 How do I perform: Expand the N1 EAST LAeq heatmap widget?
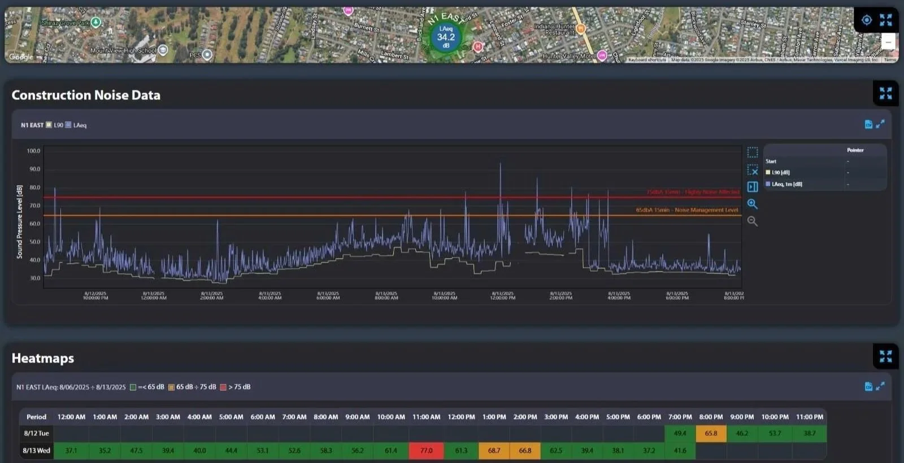pos(880,386)
